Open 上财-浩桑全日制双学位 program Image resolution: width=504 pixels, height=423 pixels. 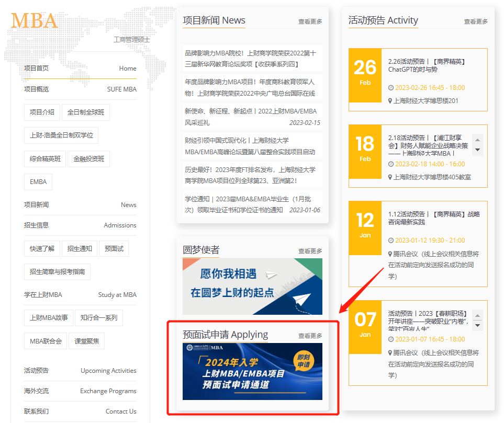click(61, 135)
